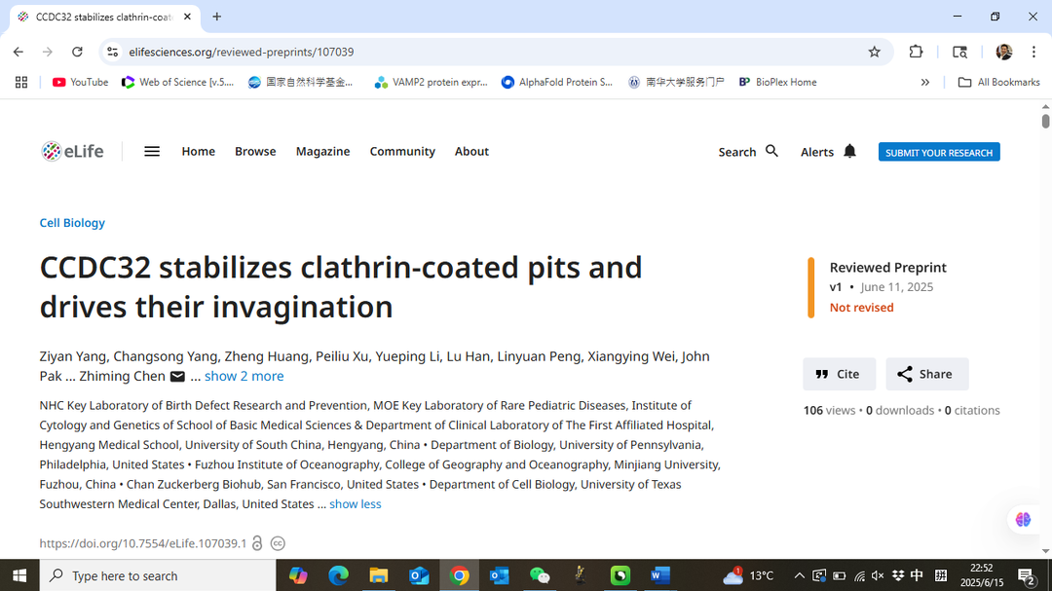The width and height of the screenshot is (1052, 591).
Task: Open the eLife hamburger menu
Action: [152, 152]
